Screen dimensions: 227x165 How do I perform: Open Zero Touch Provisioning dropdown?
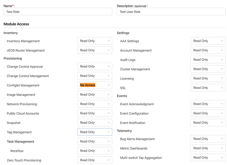95,160
